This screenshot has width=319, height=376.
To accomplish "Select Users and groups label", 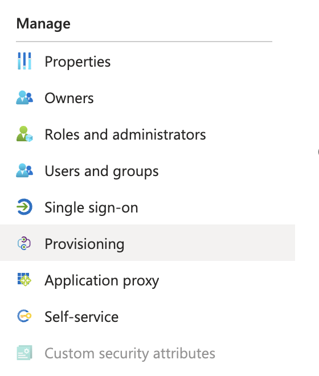I will pyautogui.click(x=102, y=171).
